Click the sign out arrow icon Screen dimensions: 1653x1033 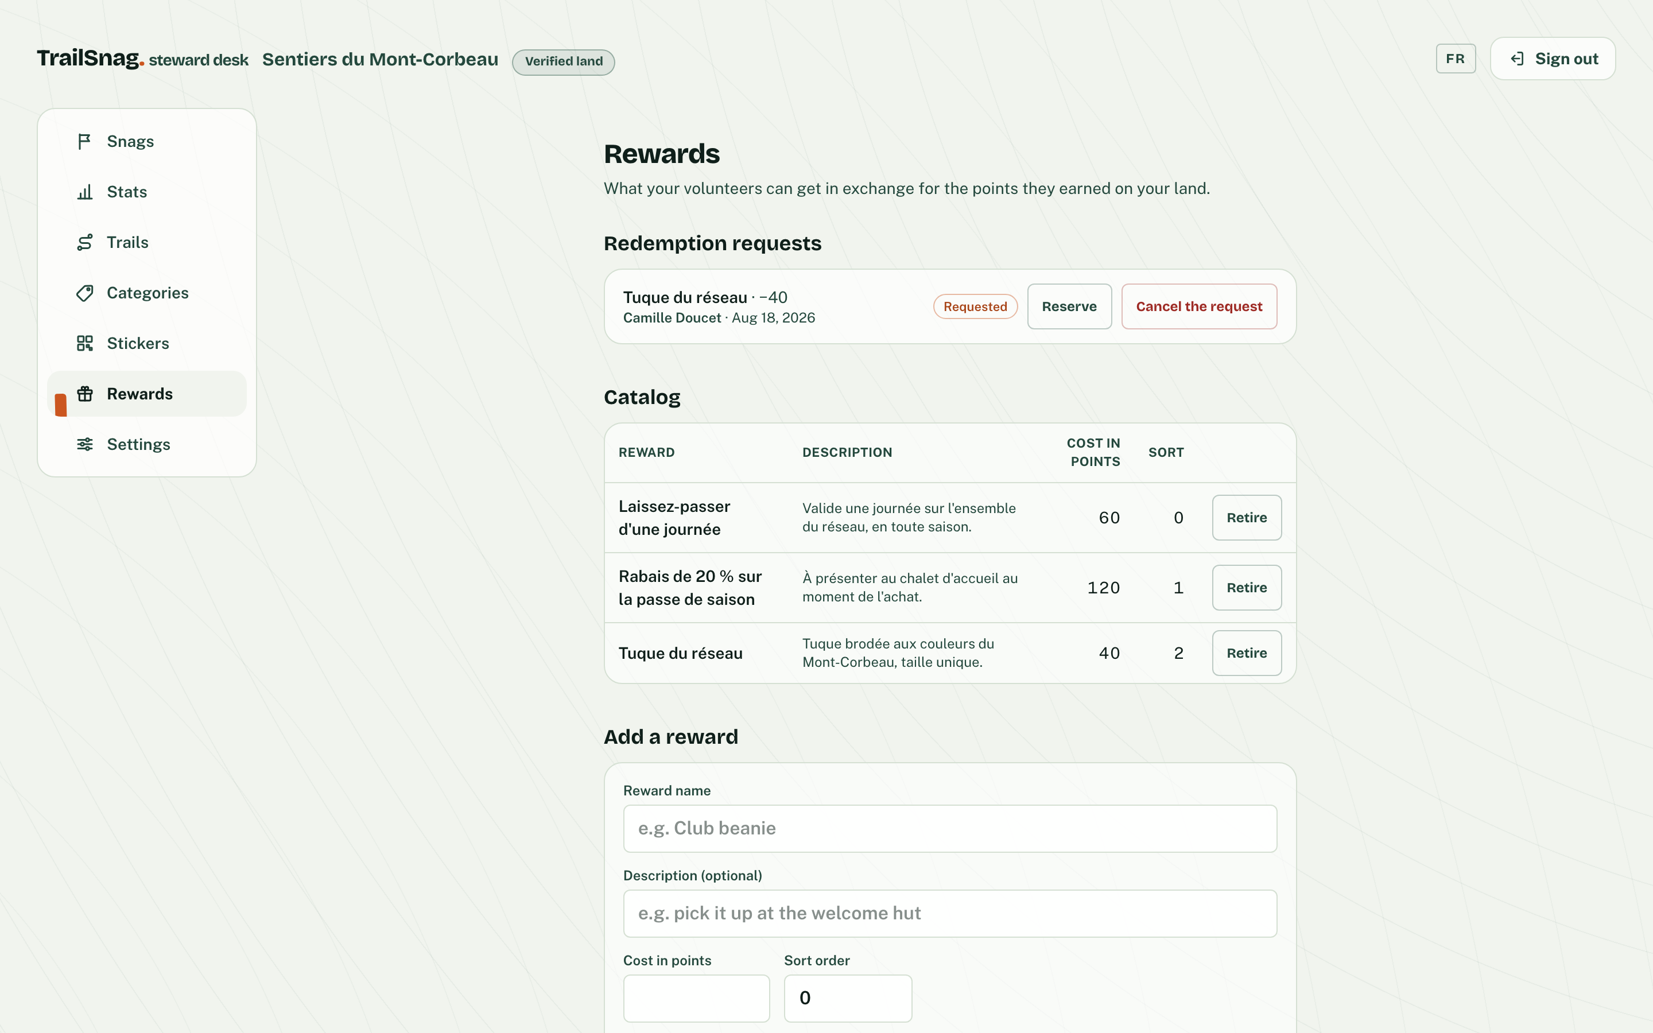[1516, 59]
